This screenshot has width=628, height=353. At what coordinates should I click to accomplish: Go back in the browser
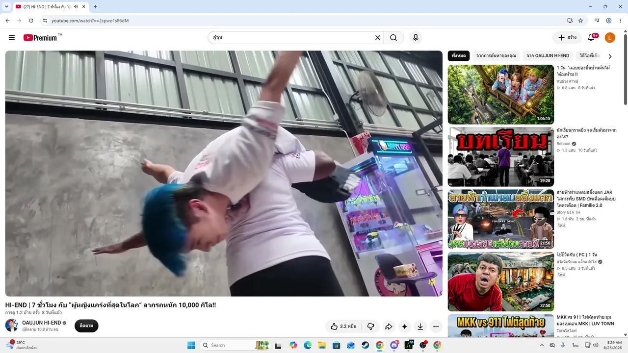[x=7, y=21]
